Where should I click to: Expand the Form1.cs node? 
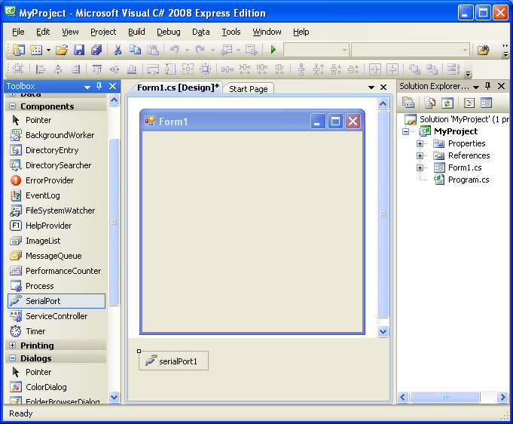(420, 167)
